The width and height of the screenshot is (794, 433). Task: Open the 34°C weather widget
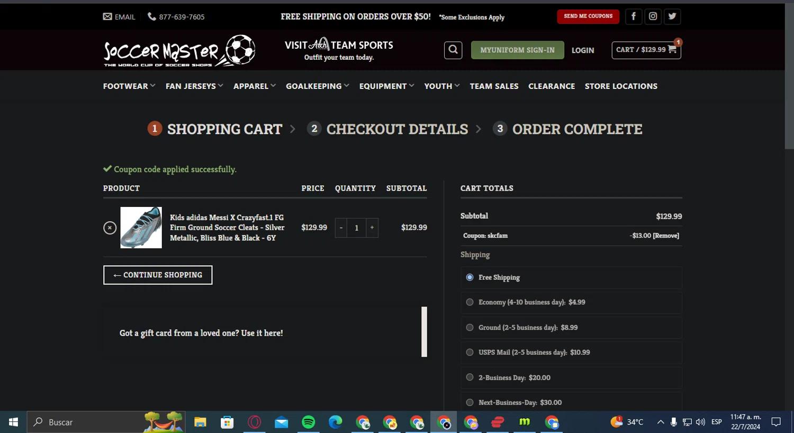point(627,422)
